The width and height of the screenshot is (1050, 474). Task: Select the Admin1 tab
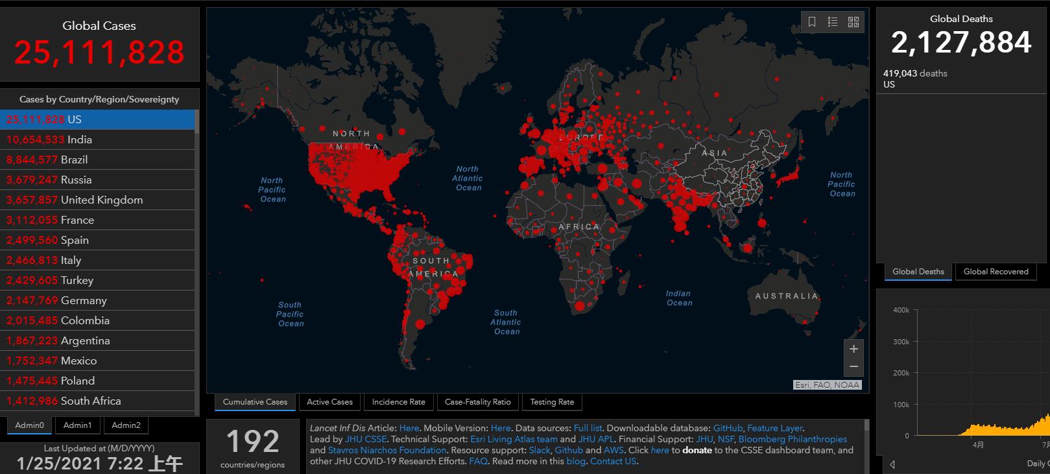coord(77,425)
